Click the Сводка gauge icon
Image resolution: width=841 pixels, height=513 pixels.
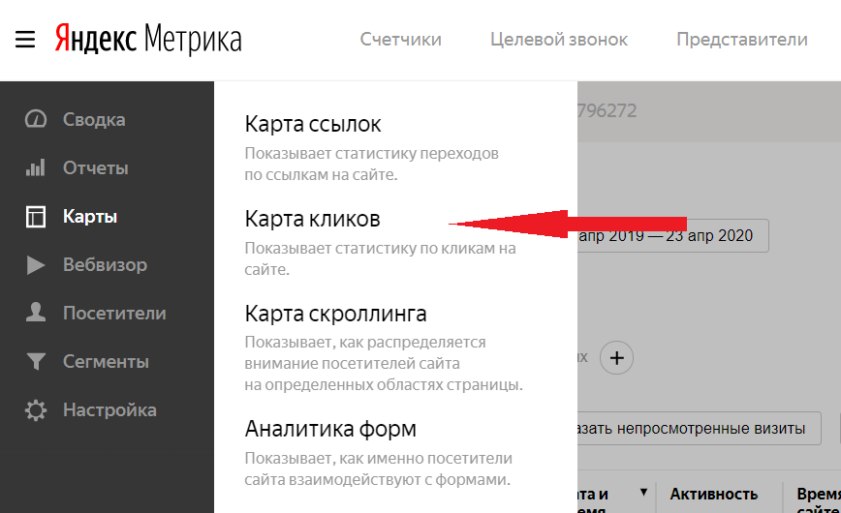tap(36, 119)
